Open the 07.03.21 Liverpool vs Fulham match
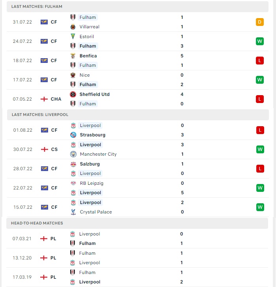The width and height of the screenshot is (276, 287). (x=137, y=239)
